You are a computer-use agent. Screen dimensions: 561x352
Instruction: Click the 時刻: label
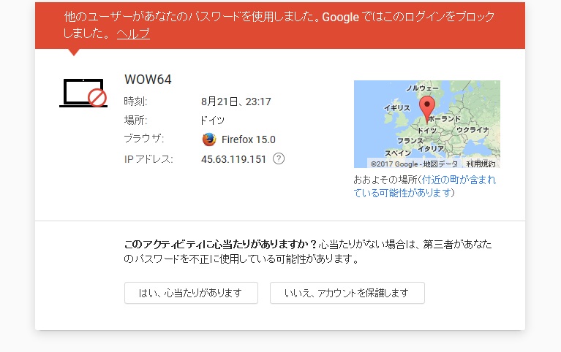pos(135,102)
